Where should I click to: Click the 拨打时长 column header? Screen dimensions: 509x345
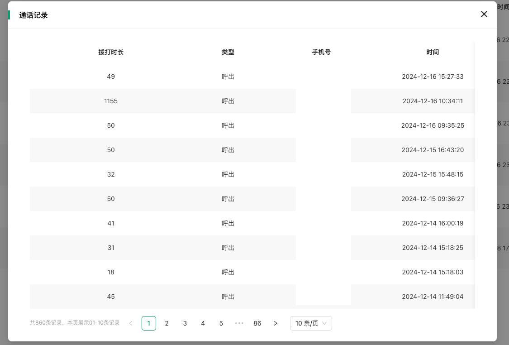111,53
